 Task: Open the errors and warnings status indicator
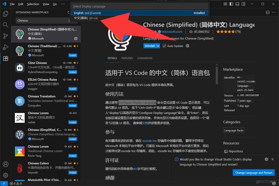[16, 183]
